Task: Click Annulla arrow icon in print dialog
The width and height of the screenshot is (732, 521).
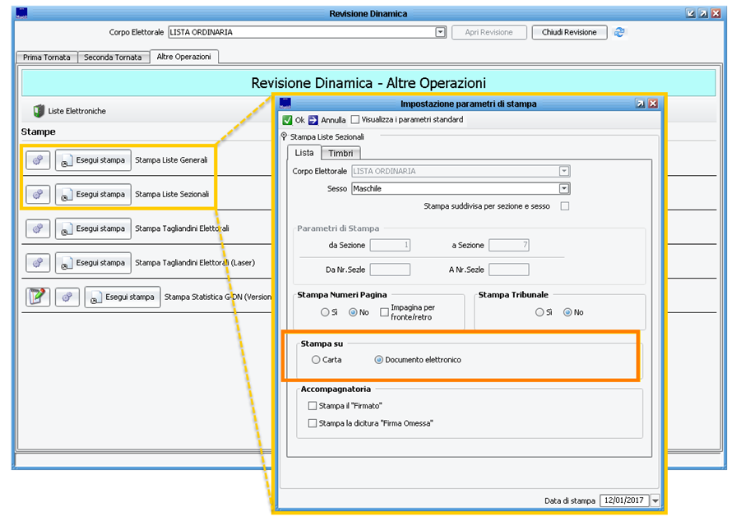Action: point(313,120)
